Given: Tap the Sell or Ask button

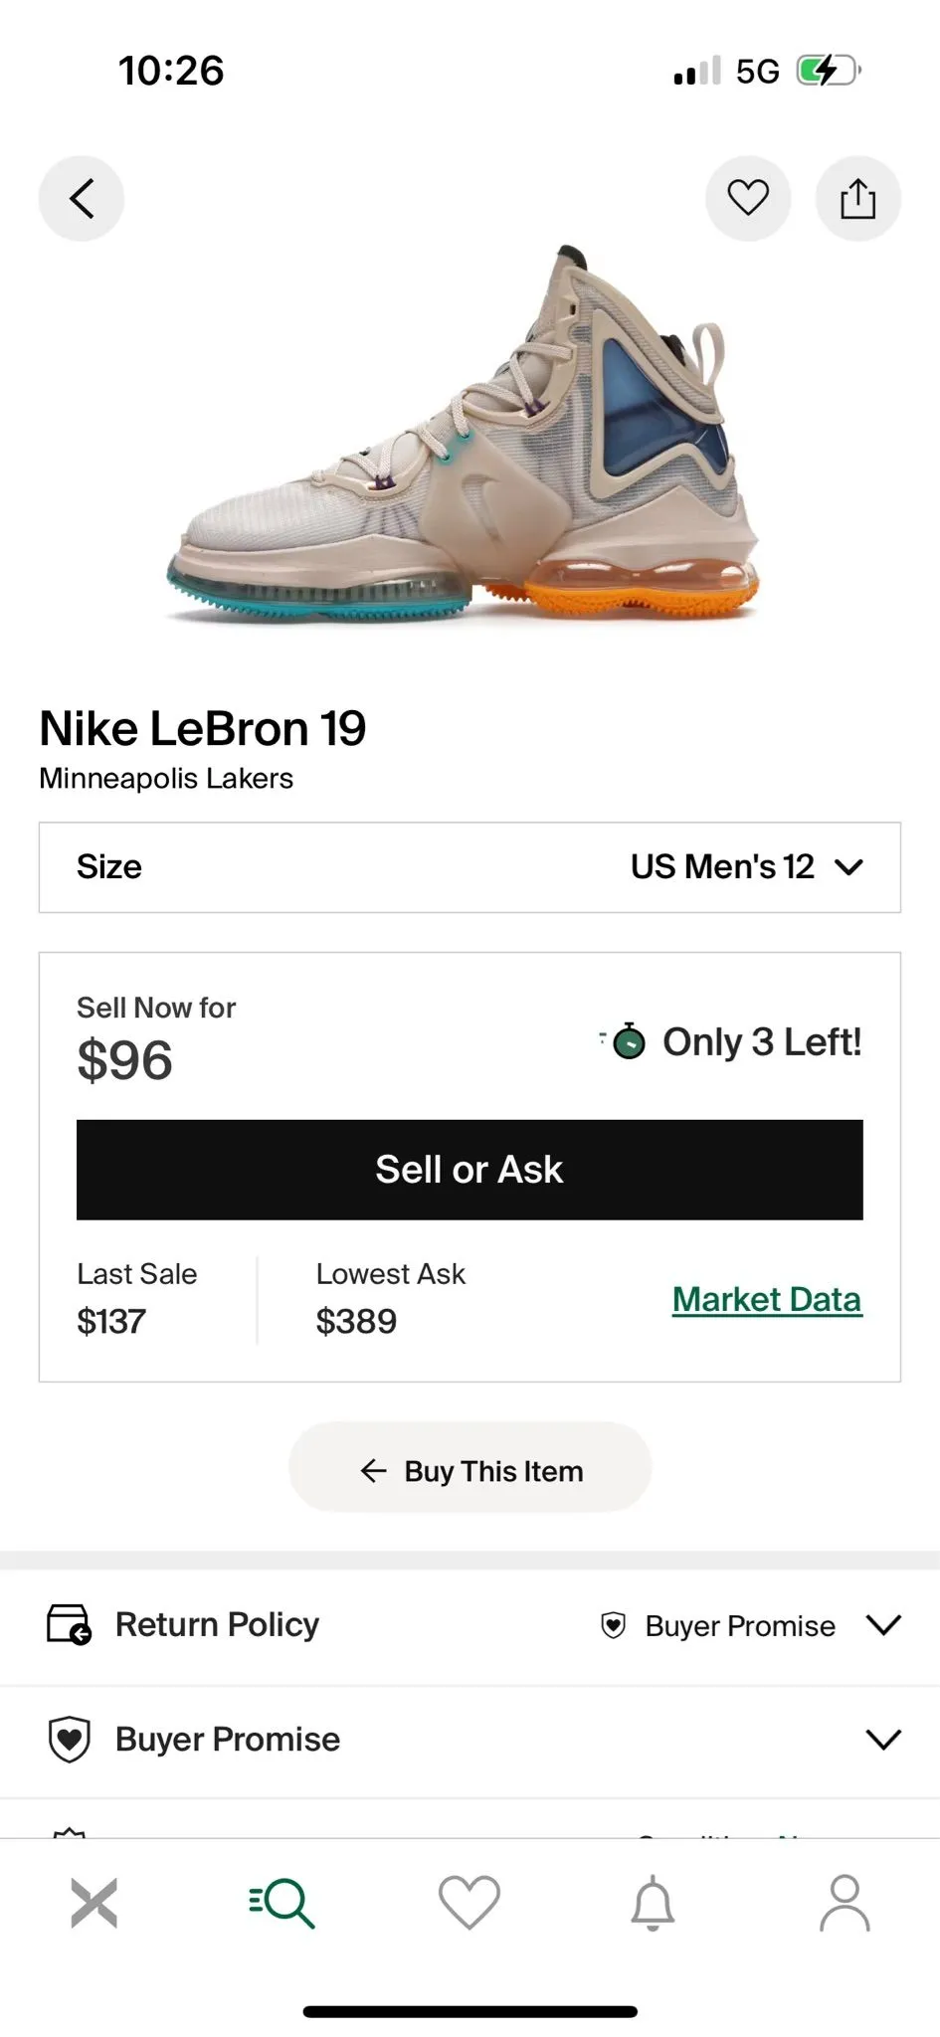Looking at the screenshot, I should [470, 1170].
